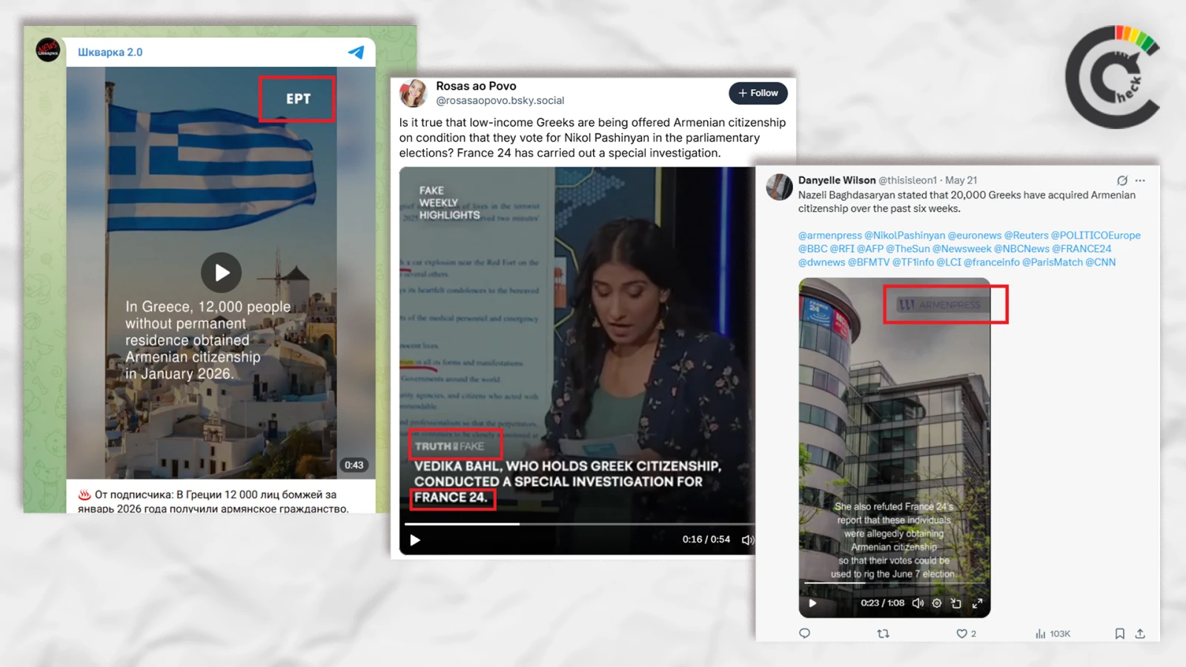Open the @franceinfo mention
This screenshot has width=1186, height=667.
(992, 262)
